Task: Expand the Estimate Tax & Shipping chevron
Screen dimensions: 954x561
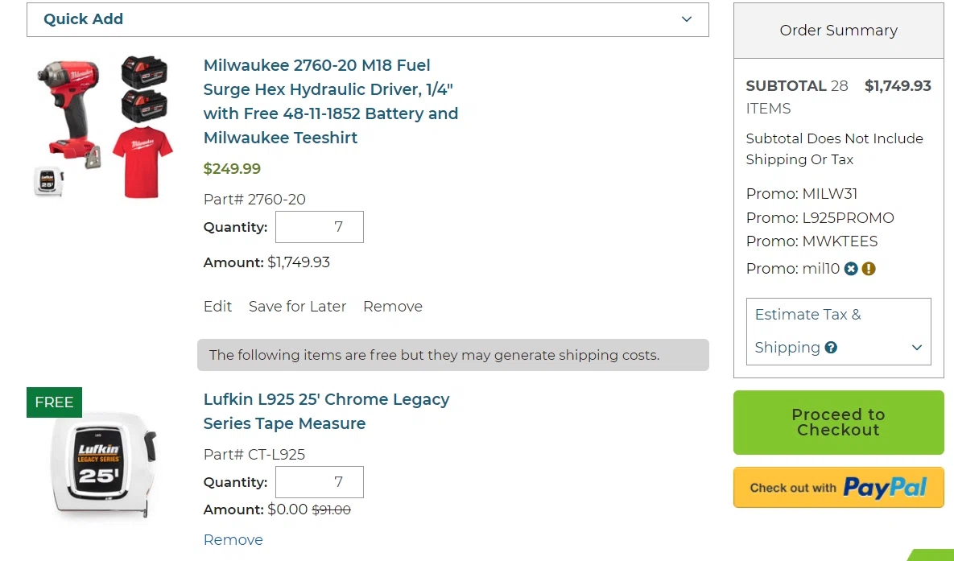Action: (x=916, y=348)
